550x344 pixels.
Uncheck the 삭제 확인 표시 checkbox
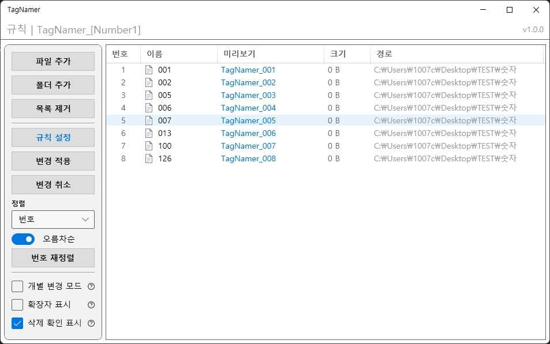[x=17, y=323]
